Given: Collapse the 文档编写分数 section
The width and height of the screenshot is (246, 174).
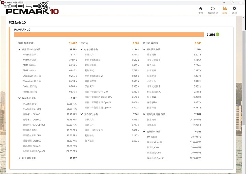Looking at the screenshot, I should click(x=82, y=114).
